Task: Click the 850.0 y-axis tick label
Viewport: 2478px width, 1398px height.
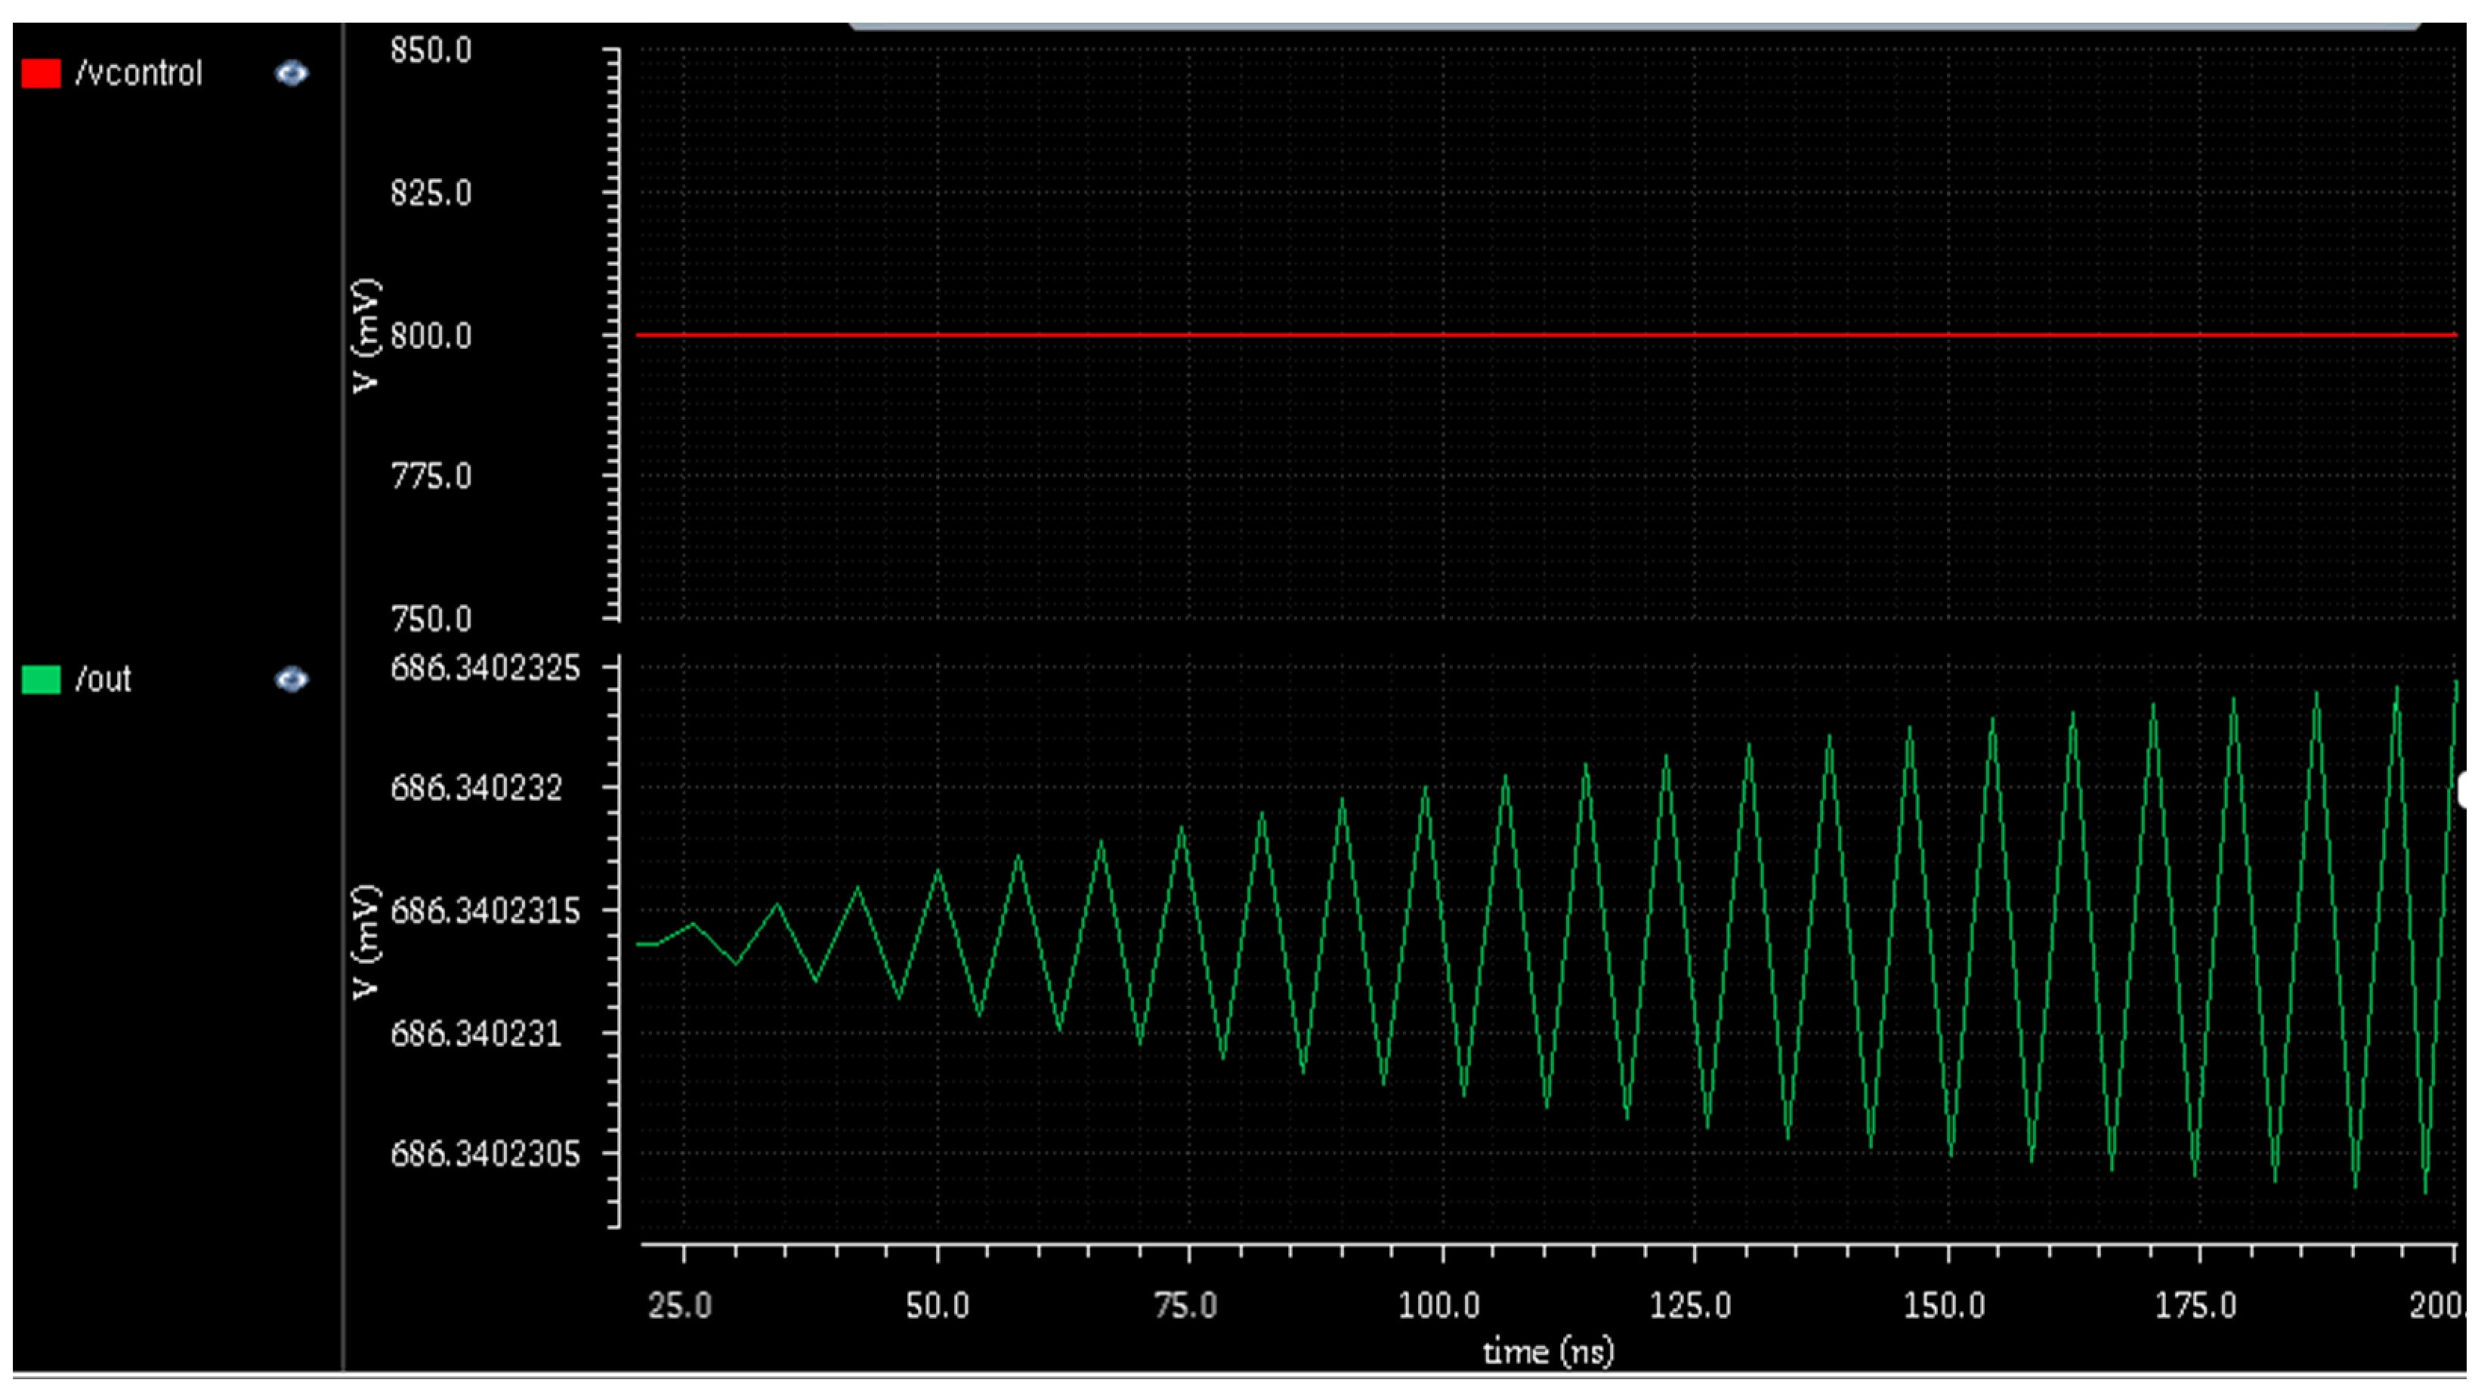Action: point(431,50)
